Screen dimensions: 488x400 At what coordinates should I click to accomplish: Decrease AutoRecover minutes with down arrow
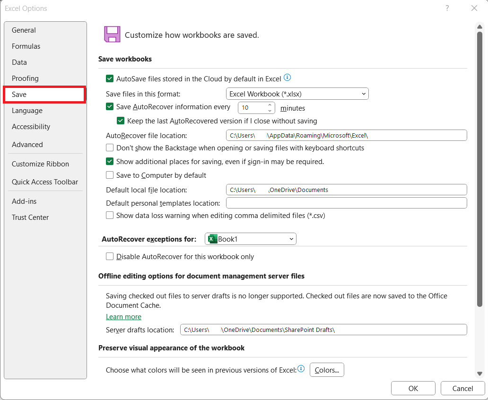tap(270, 111)
